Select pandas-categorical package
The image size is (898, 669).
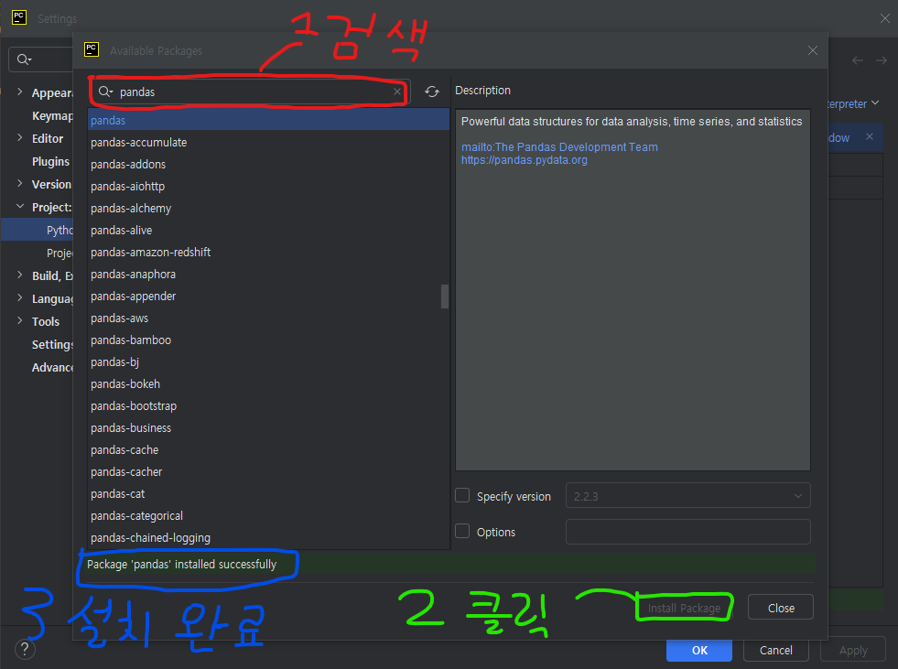[268, 515]
